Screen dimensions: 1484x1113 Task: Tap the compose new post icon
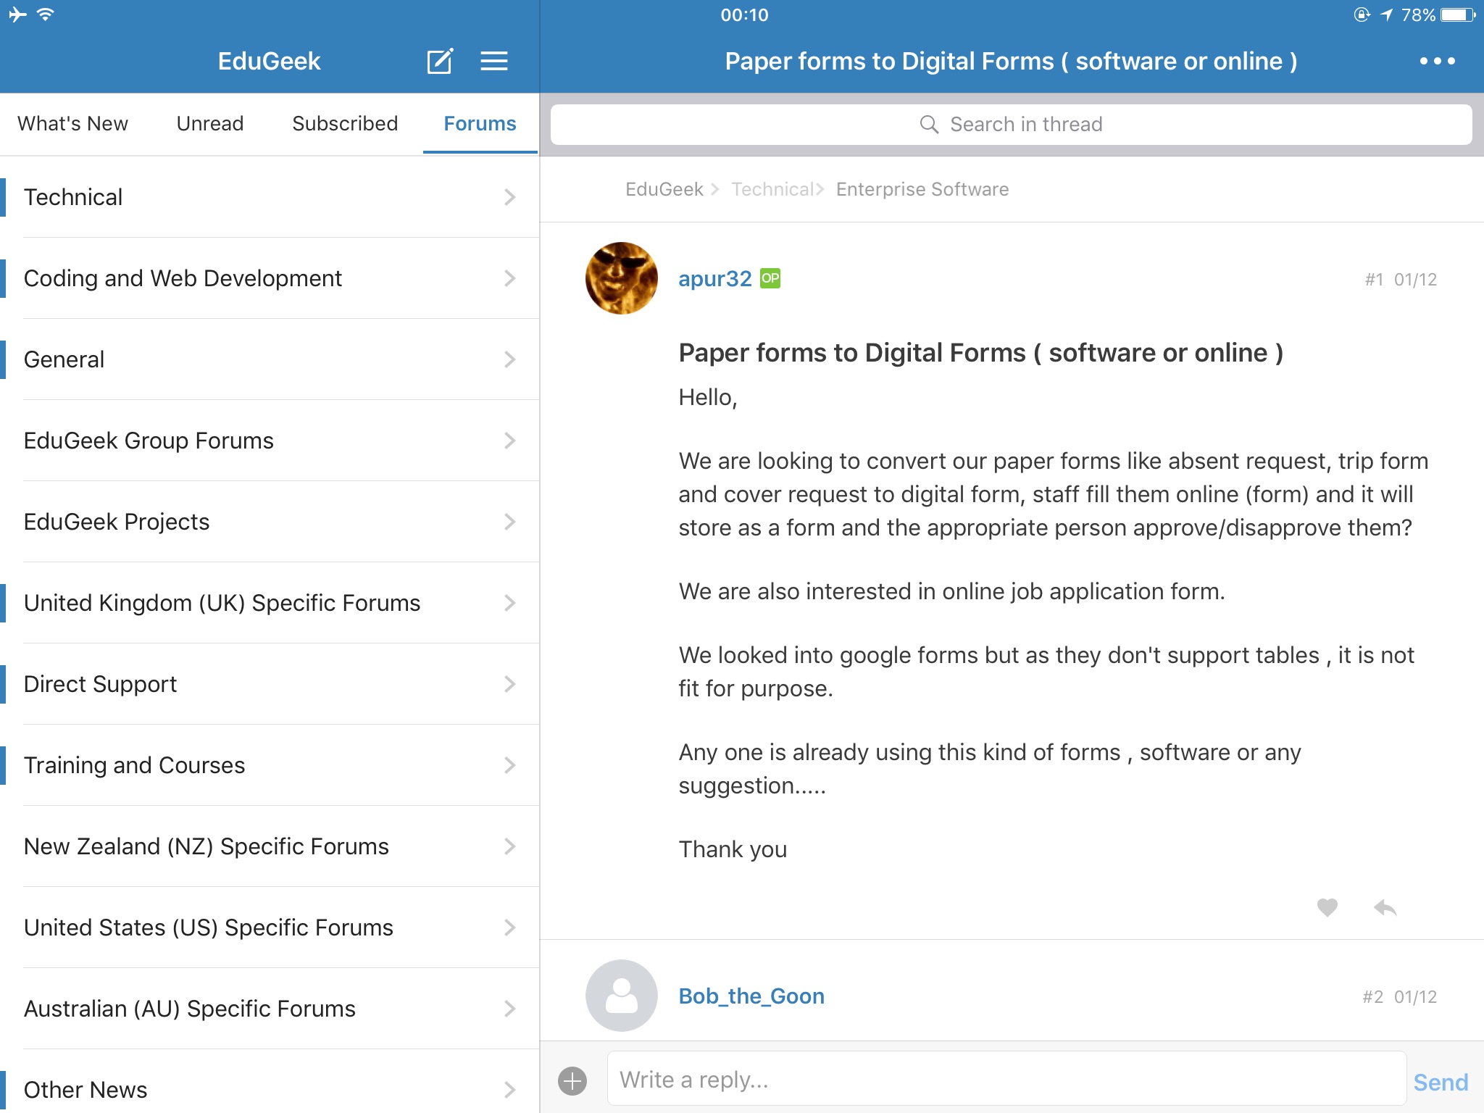click(440, 61)
